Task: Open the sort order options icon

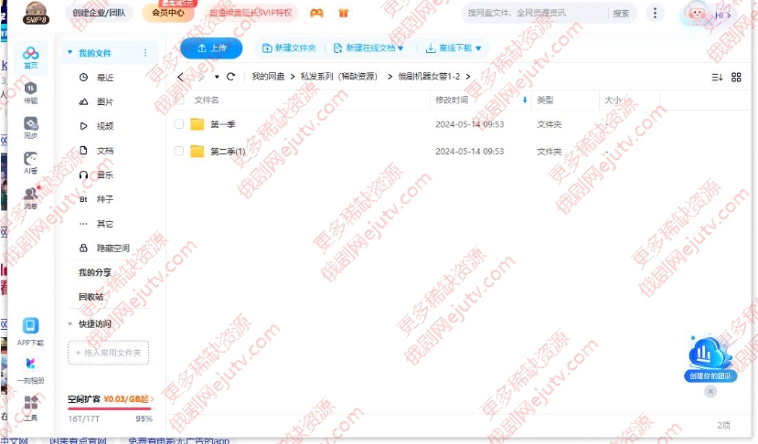Action: point(717,78)
